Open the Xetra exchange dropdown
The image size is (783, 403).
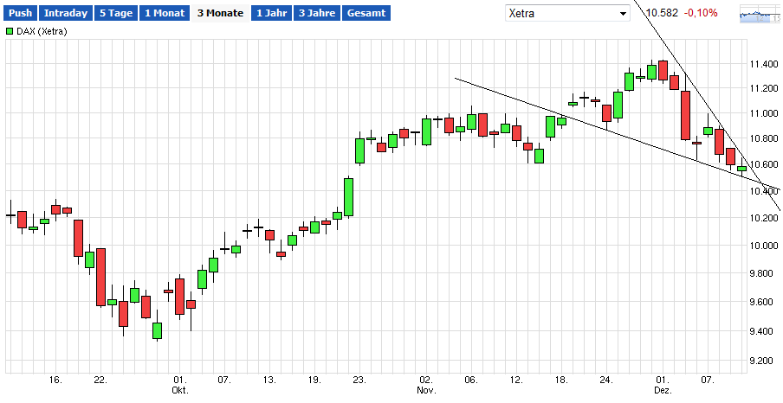pyautogui.click(x=567, y=14)
